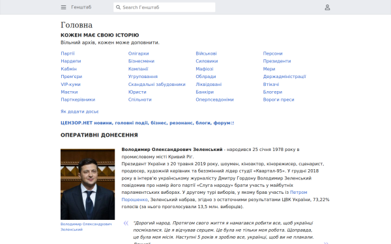Open the Нардепи category
Screen dimensions: 391x244
pos(71,61)
